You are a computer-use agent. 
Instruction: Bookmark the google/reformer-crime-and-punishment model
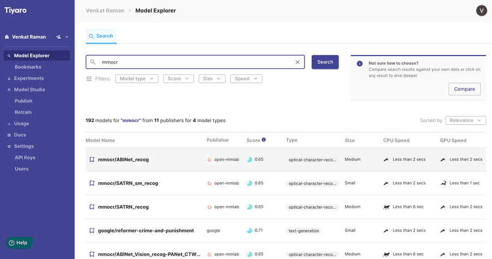click(92, 231)
